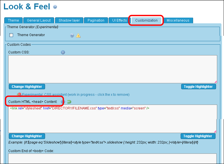Click the yellow warning triangle icon
The width and height of the screenshot is (224, 164).
click(78, 36)
